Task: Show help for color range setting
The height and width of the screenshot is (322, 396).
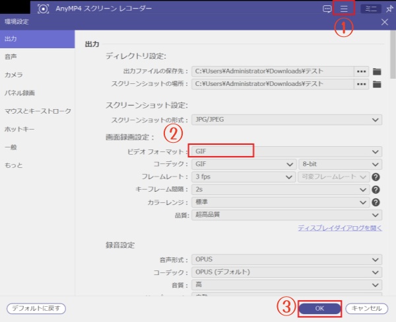Action: click(x=376, y=202)
